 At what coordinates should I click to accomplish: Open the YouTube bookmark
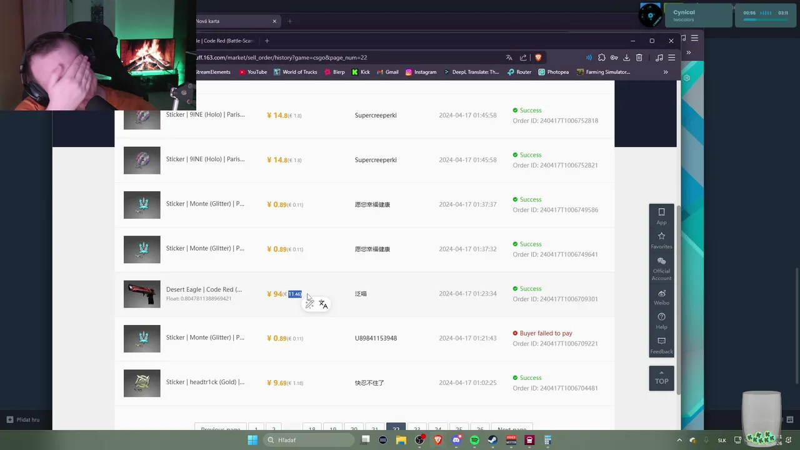click(x=253, y=72)
